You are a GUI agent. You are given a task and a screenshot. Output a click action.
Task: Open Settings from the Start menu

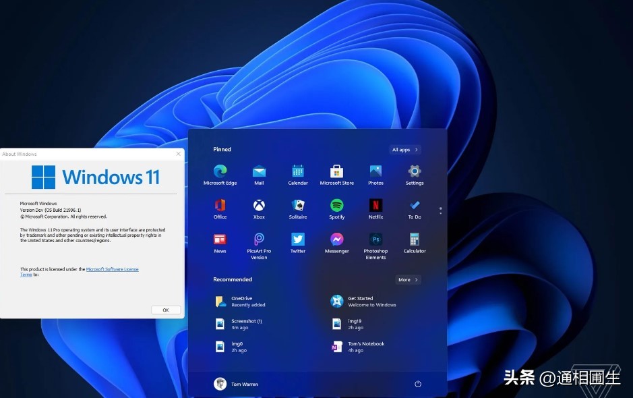tap(414, 169)
